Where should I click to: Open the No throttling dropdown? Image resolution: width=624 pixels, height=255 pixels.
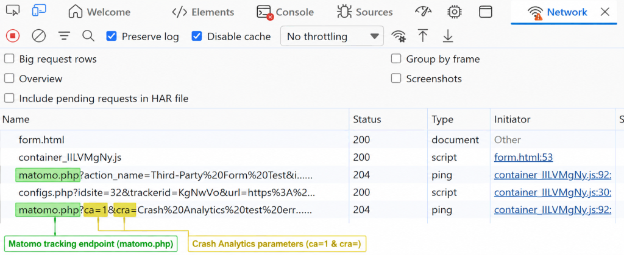click(332, 37)
